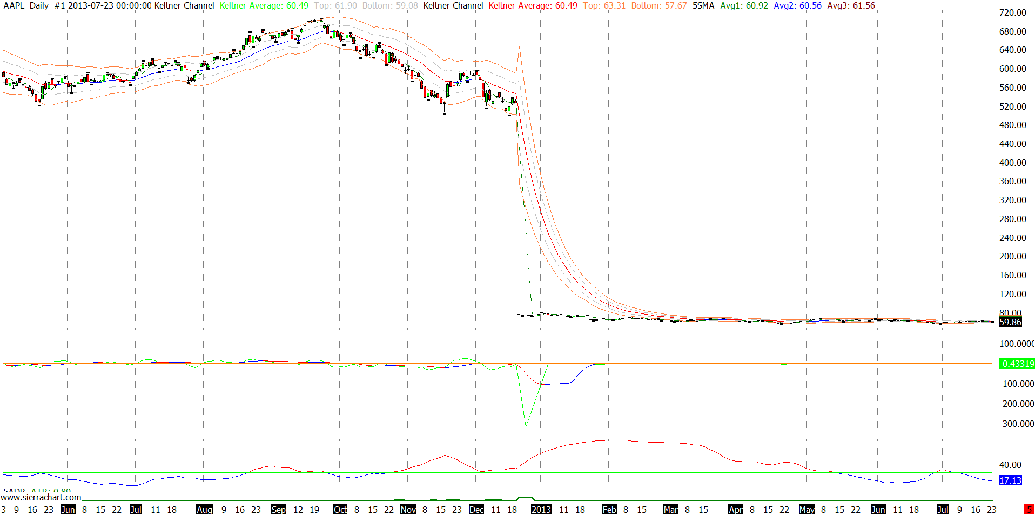
Task: Click the 59.86 last price marker
Action: point(1010,322)
